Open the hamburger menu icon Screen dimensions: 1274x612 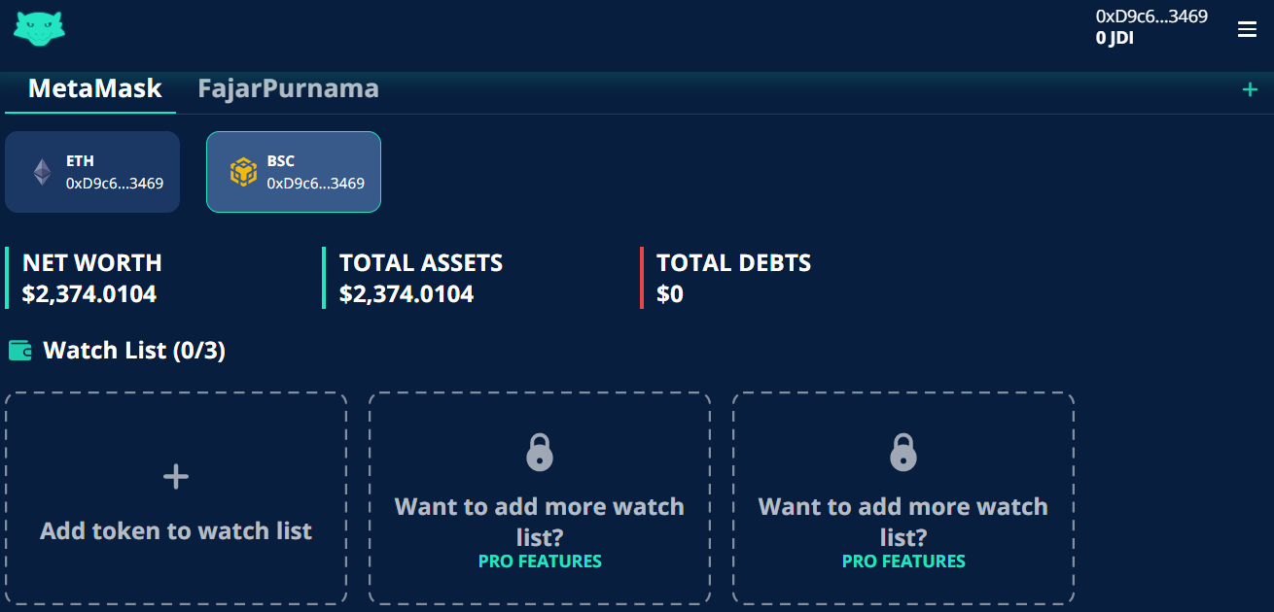[1247, 29]
